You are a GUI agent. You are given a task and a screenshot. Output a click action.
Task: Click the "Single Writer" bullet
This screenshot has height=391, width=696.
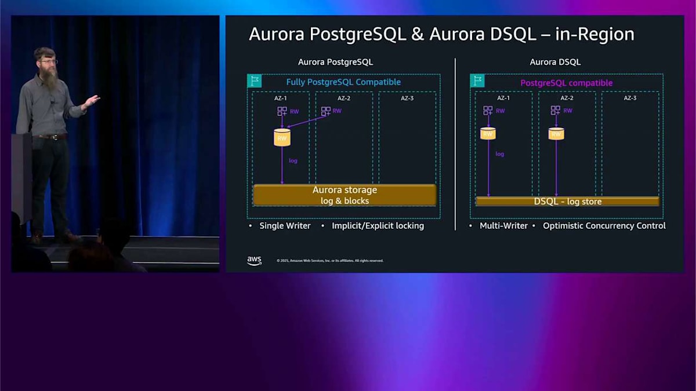[x=285, y=226]
